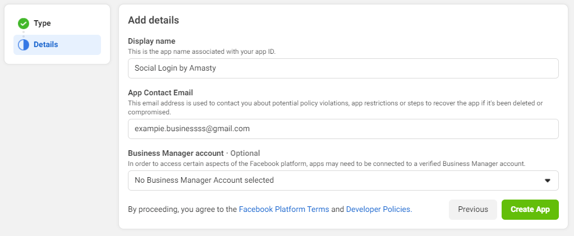Click the Previous button

473,210
